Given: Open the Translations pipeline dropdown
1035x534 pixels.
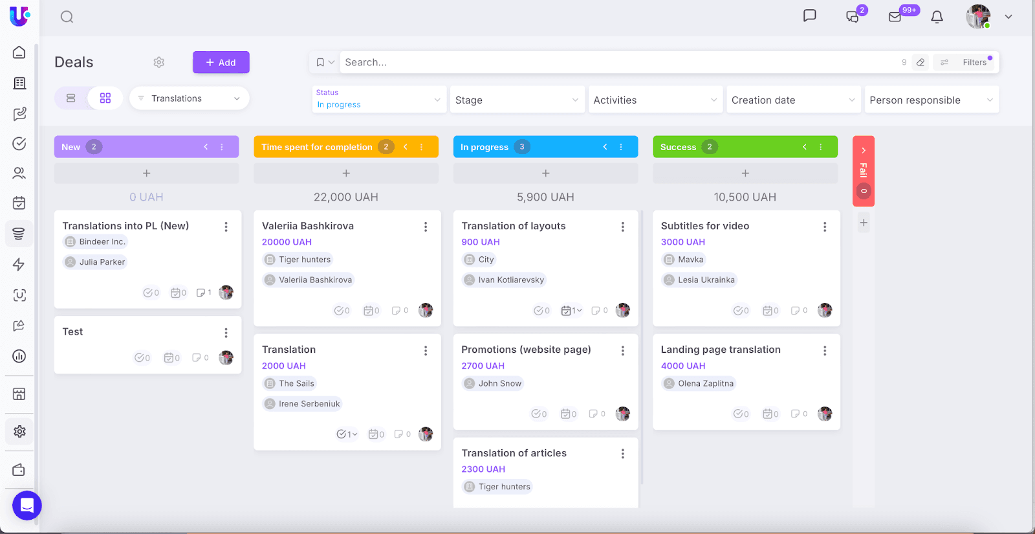Looking at the screenshot, I should pyautogui.click(x=190, y=98).
